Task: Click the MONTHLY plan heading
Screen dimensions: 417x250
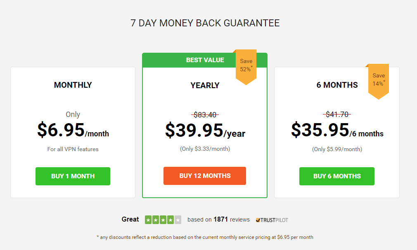Action: point(73,85)
